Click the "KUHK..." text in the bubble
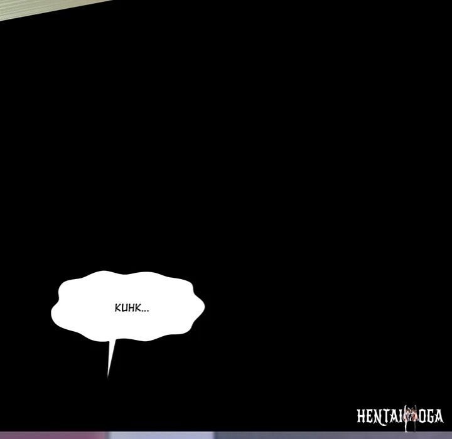This screenshot has height=439, width=452. (132, 308)
